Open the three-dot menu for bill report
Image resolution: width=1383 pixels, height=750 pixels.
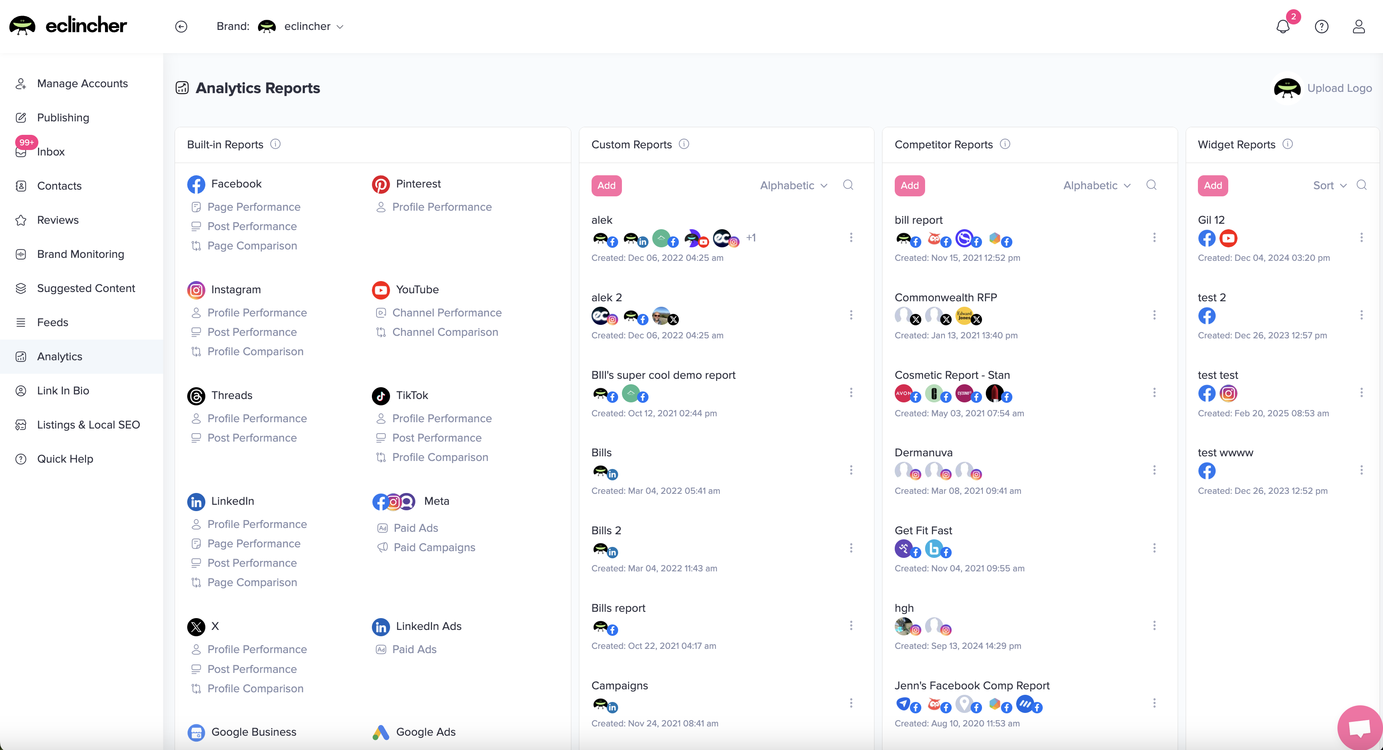point(1154,238)
